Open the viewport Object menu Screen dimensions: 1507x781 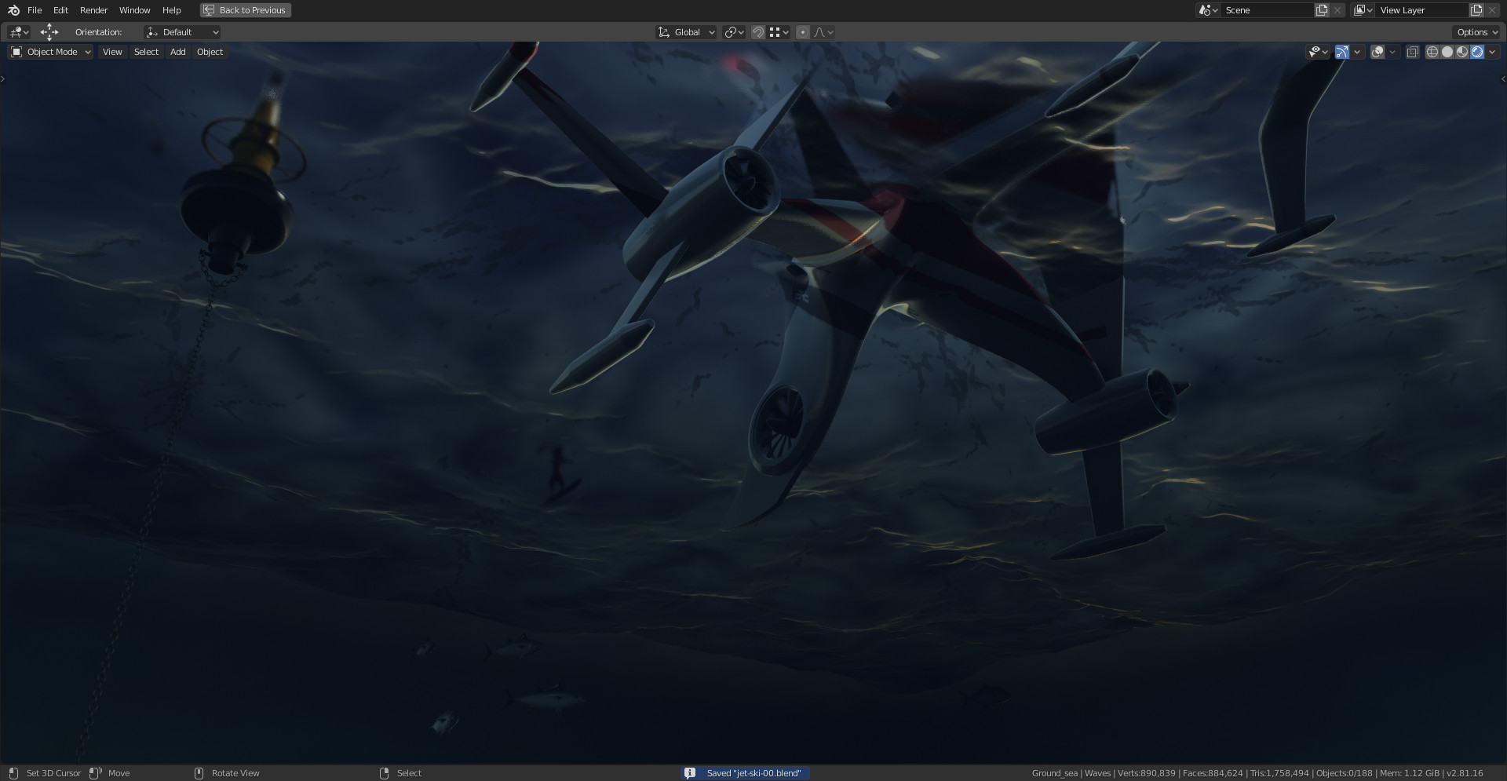(210, 52)
